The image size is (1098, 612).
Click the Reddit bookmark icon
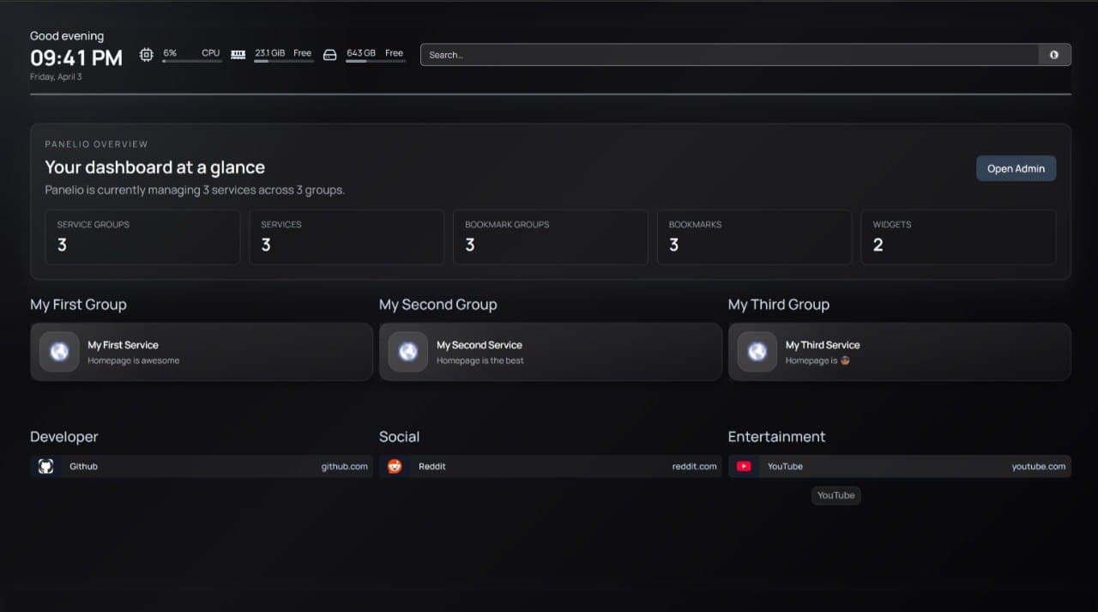click(x=394, y=466)
